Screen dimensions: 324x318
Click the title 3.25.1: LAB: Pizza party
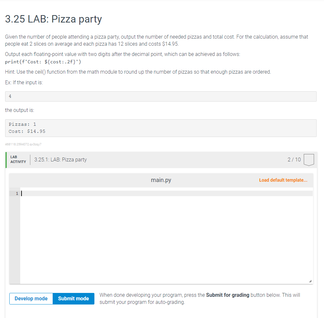pyautogui.click(x=60, y=159)
